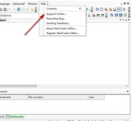Click the line list icon after highlighted toggle

(x=124, y=9)
